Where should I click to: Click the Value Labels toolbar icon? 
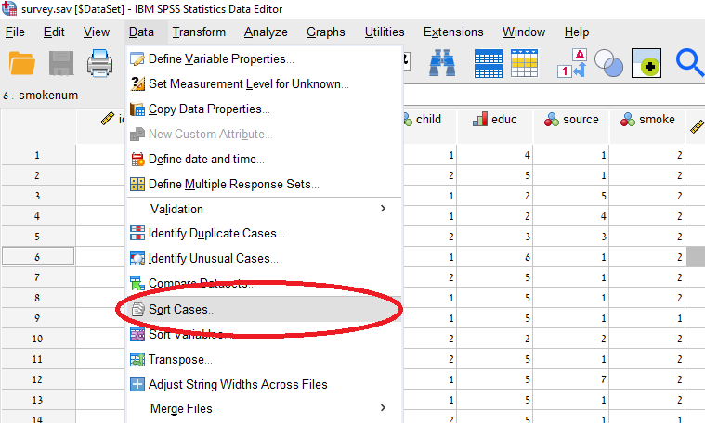point(571,64)
